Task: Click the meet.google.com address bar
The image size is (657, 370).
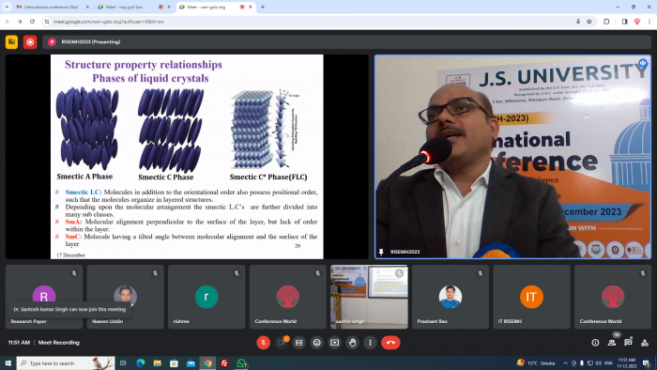Action: pos(310,22)
